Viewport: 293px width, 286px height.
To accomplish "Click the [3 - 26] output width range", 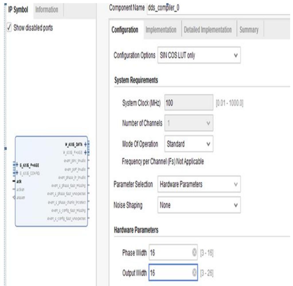I will coord(207,273).
